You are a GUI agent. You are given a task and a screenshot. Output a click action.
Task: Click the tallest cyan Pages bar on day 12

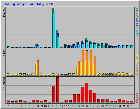(54, 31)
